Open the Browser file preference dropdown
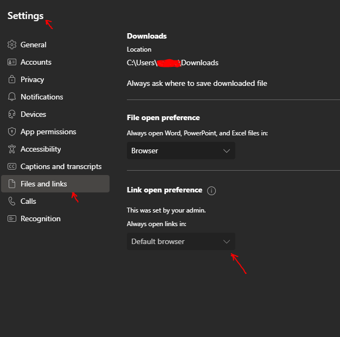 click(181, 151)
